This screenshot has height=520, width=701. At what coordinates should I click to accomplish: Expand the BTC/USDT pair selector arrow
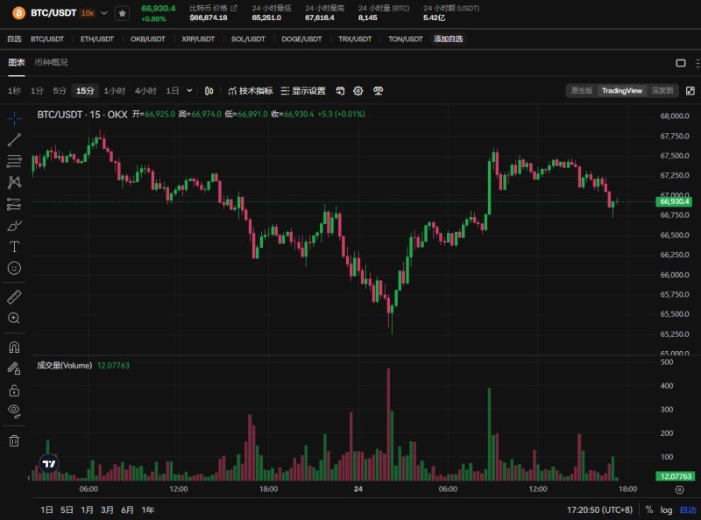pos(105,13)
